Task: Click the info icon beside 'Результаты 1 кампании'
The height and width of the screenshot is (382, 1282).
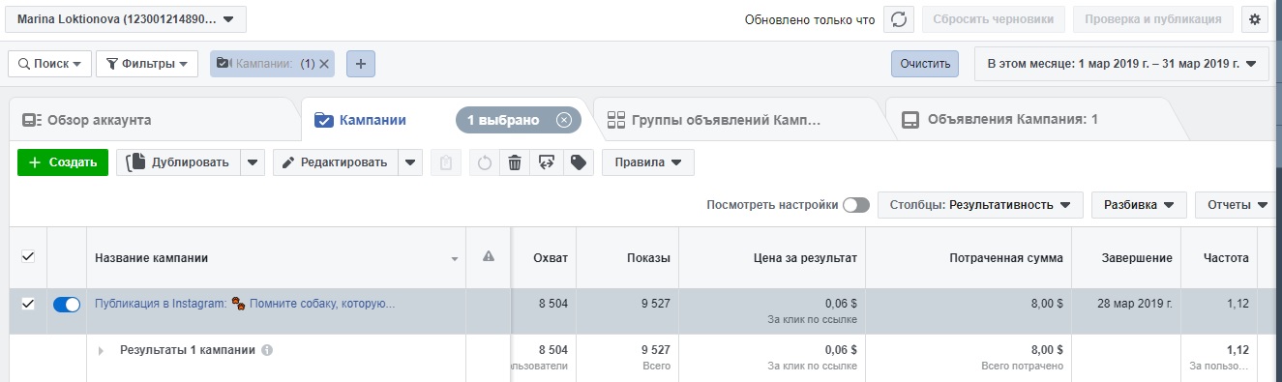Action: [267, 350]
